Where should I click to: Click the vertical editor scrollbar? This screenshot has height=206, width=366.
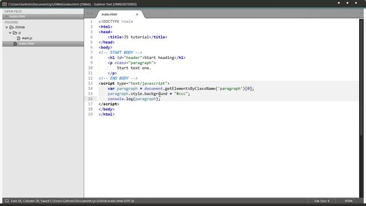click(x=361, y=77)
